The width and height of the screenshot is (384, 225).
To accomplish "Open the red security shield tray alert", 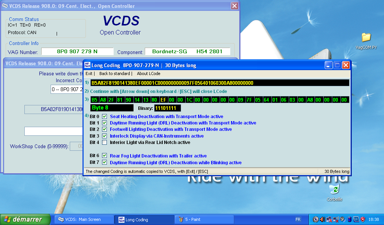I will (363, 219).
